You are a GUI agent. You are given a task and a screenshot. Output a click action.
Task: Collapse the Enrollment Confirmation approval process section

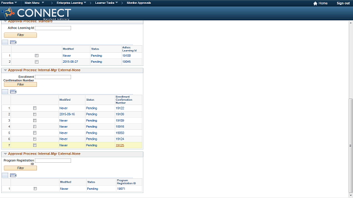coord(5,70)
